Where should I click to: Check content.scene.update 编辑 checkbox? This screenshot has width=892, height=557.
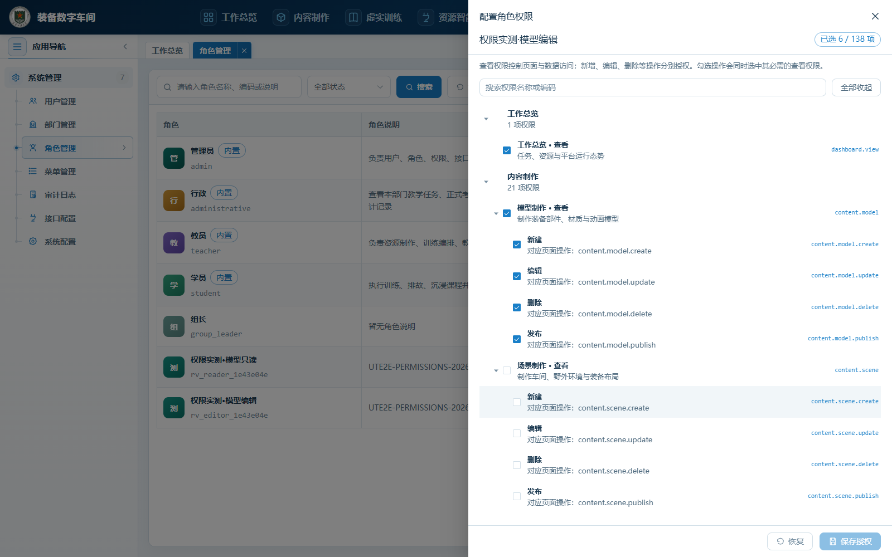tap(517, 433)
